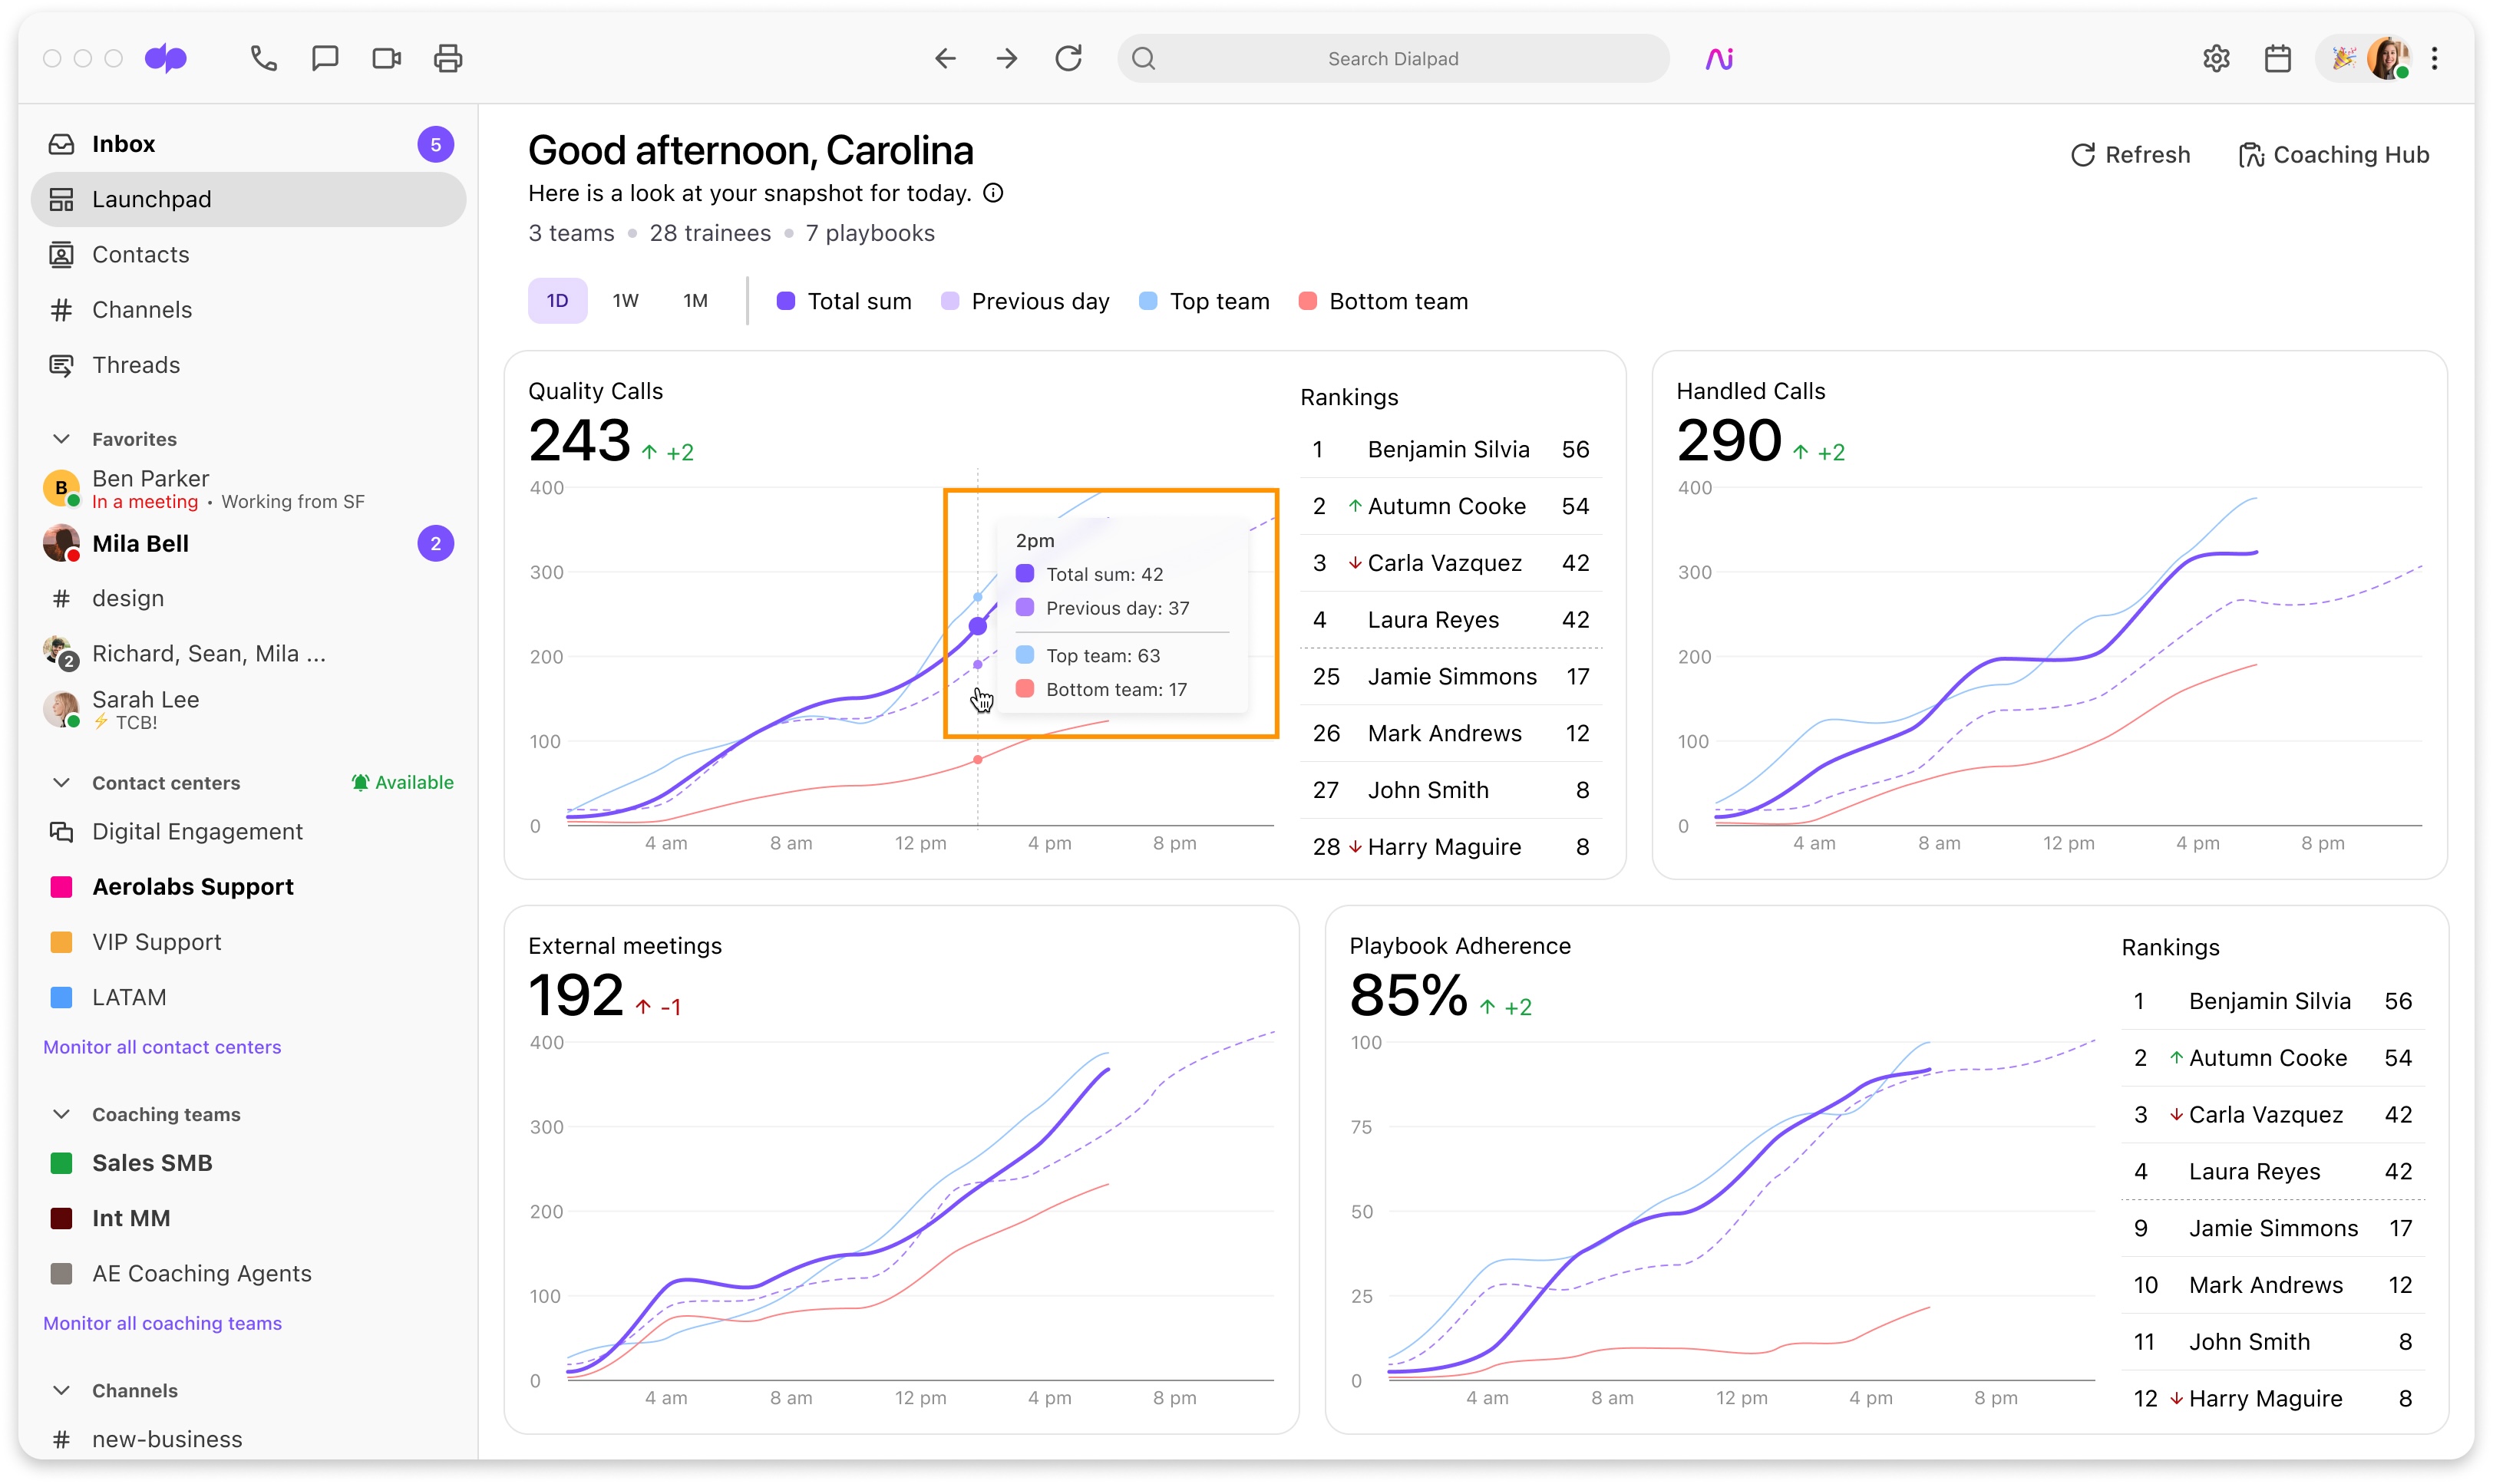
Task: Collapse the Coaching teams section
Action: pos(61,1114)
